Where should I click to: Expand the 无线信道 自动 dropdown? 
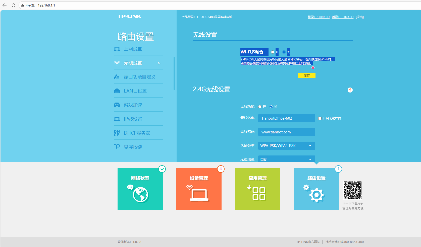[x=286, y=159]
